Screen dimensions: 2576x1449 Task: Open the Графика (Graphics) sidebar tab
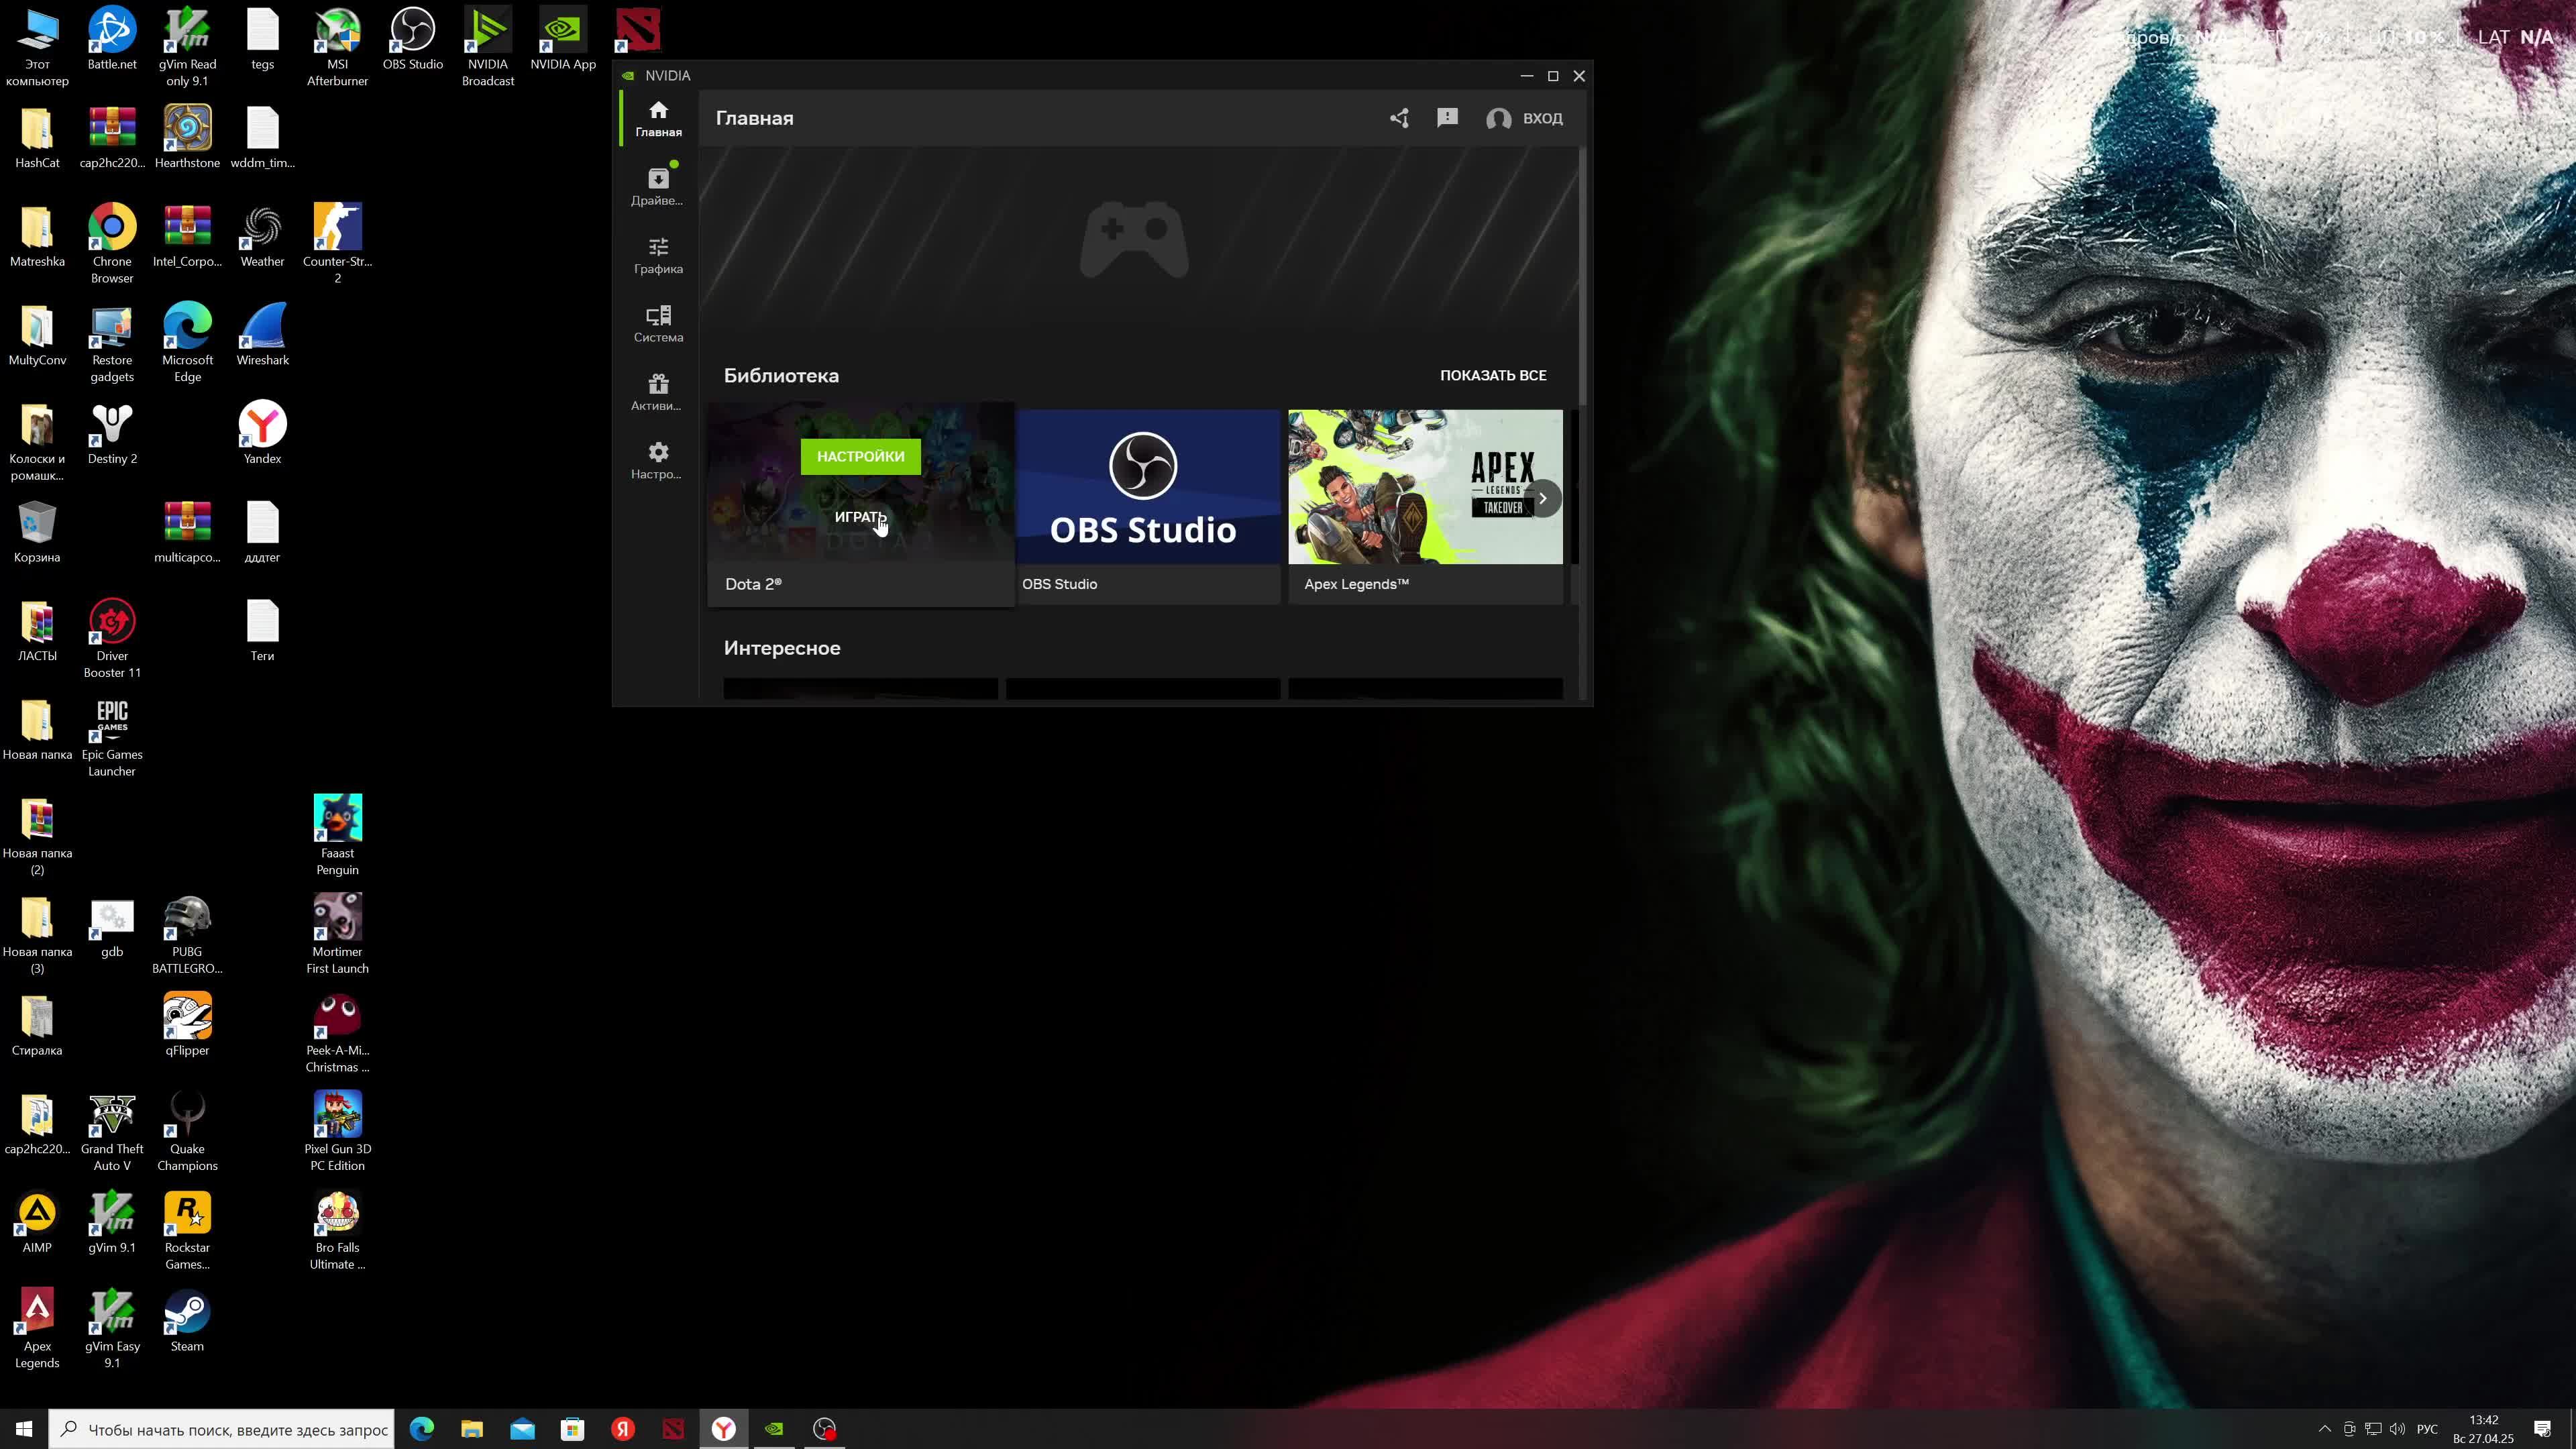click(657, 255)
